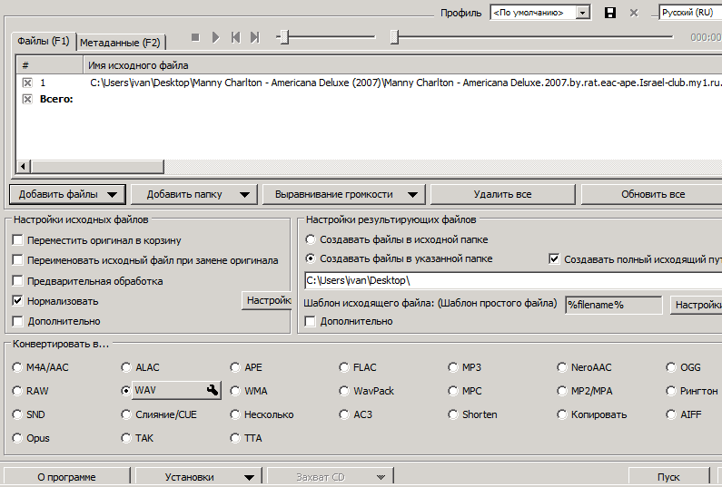The image size is (722, 487).
Task: Choose NeroAAC output format
Action: (562, 367)
